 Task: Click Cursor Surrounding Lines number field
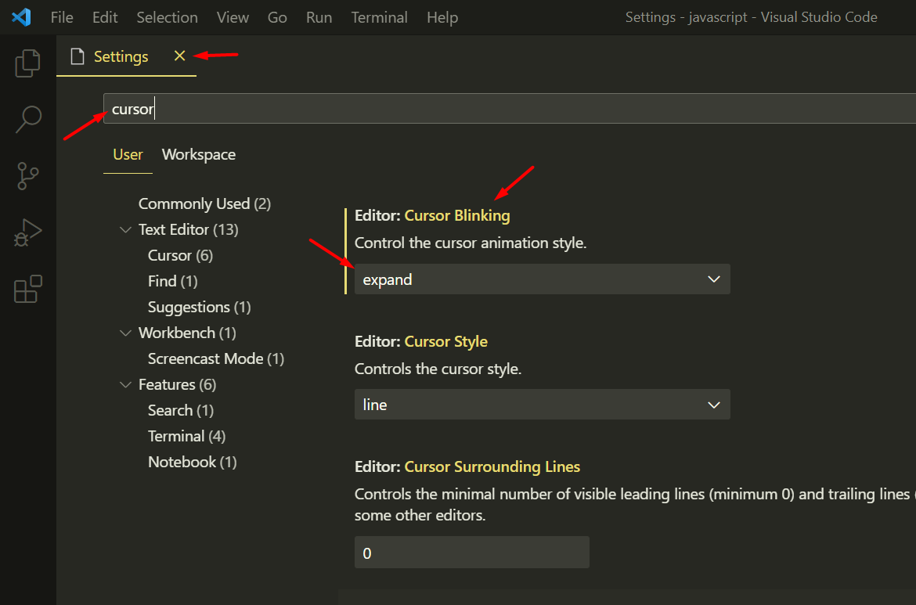pos(471,553)
